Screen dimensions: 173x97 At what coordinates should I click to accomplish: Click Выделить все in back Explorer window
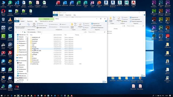(x=134, y=18)
